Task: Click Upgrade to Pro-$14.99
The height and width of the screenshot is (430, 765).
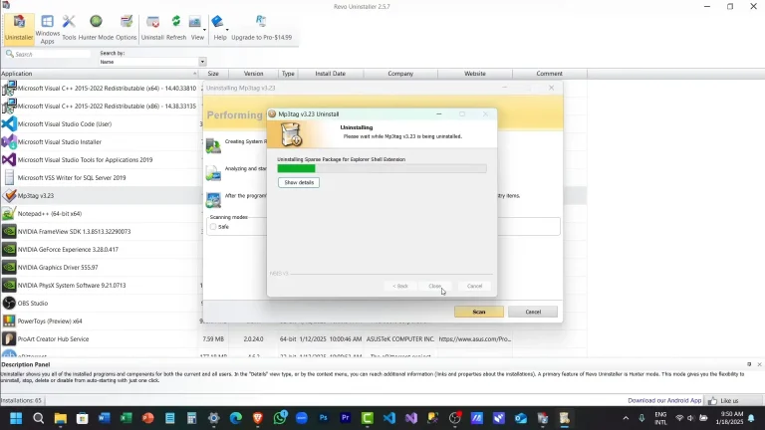Action: click(x=262, y=28)
